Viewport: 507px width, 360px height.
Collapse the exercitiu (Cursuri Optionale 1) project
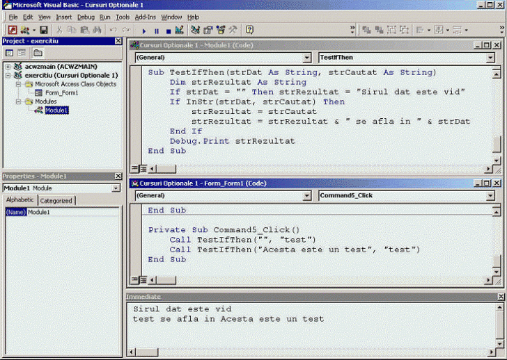[x=8, y=76]
